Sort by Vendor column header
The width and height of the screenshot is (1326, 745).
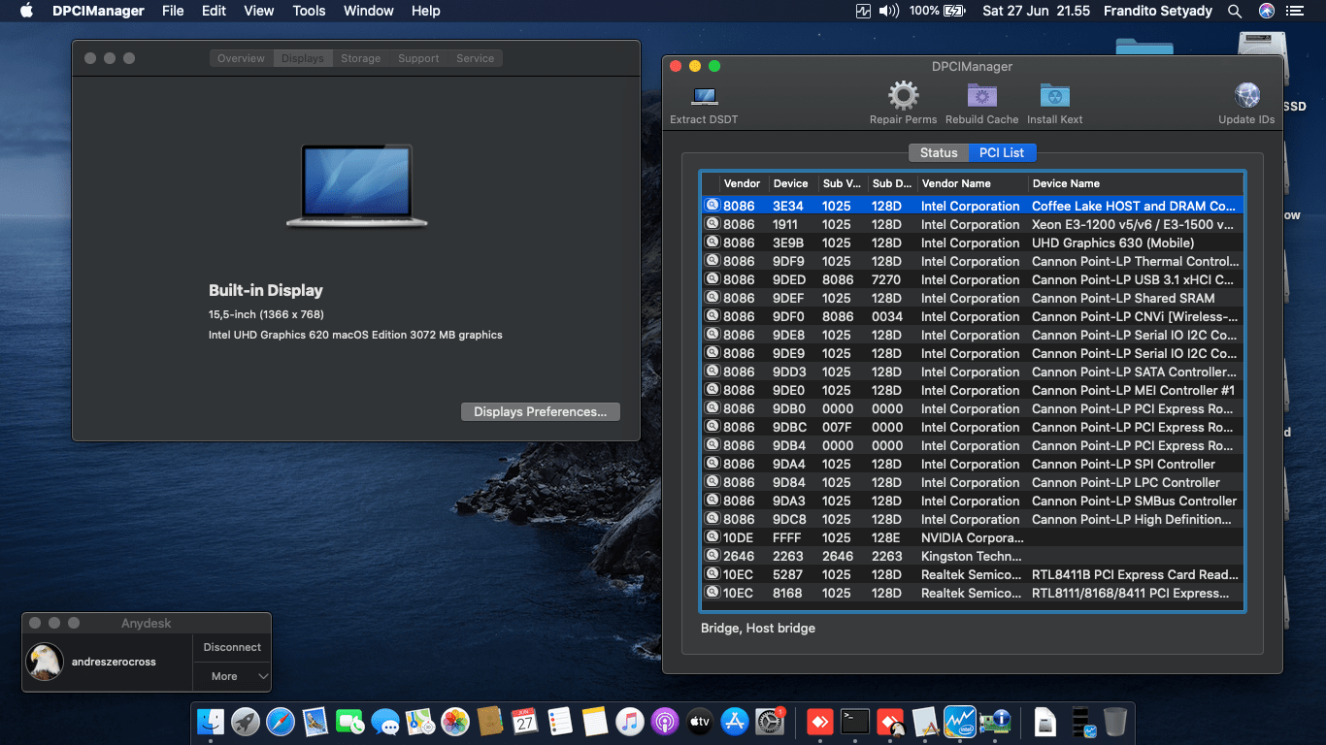(x=743, y=183)
